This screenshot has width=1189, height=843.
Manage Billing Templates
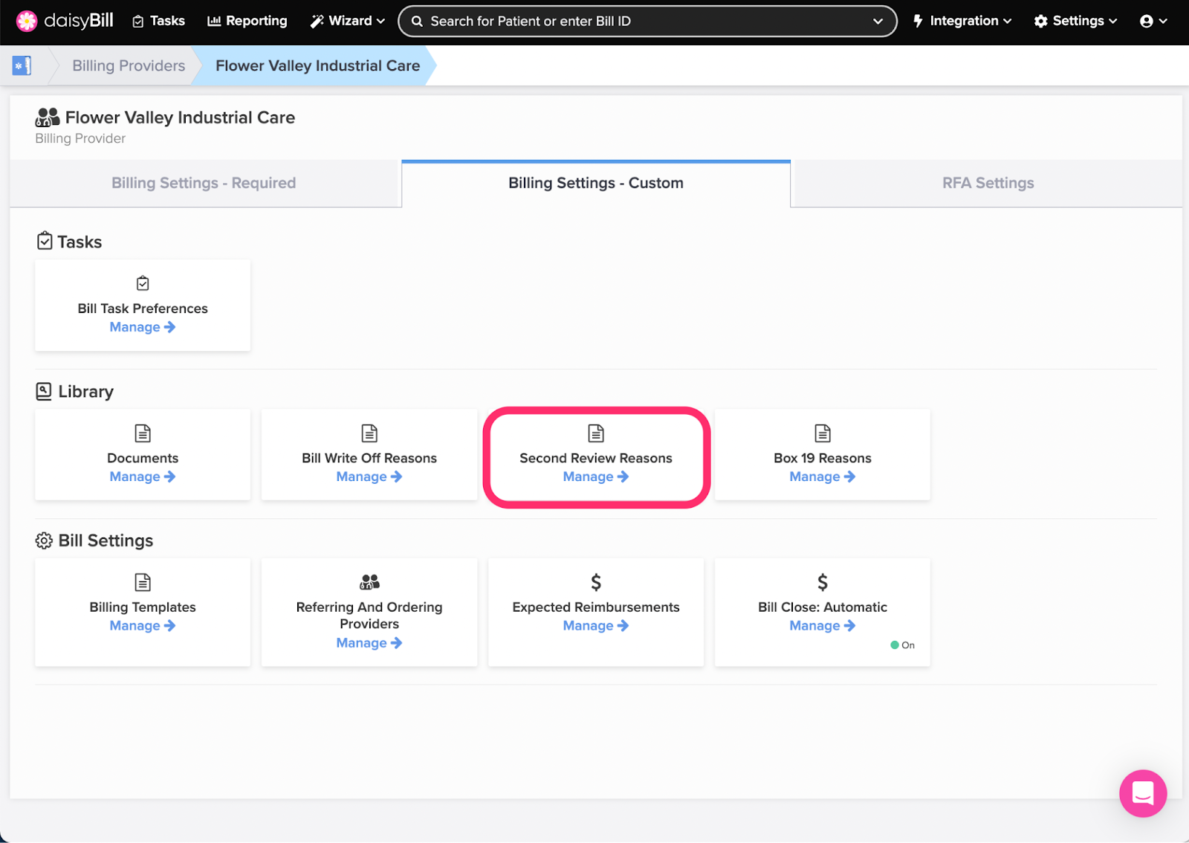click(143, 626)
